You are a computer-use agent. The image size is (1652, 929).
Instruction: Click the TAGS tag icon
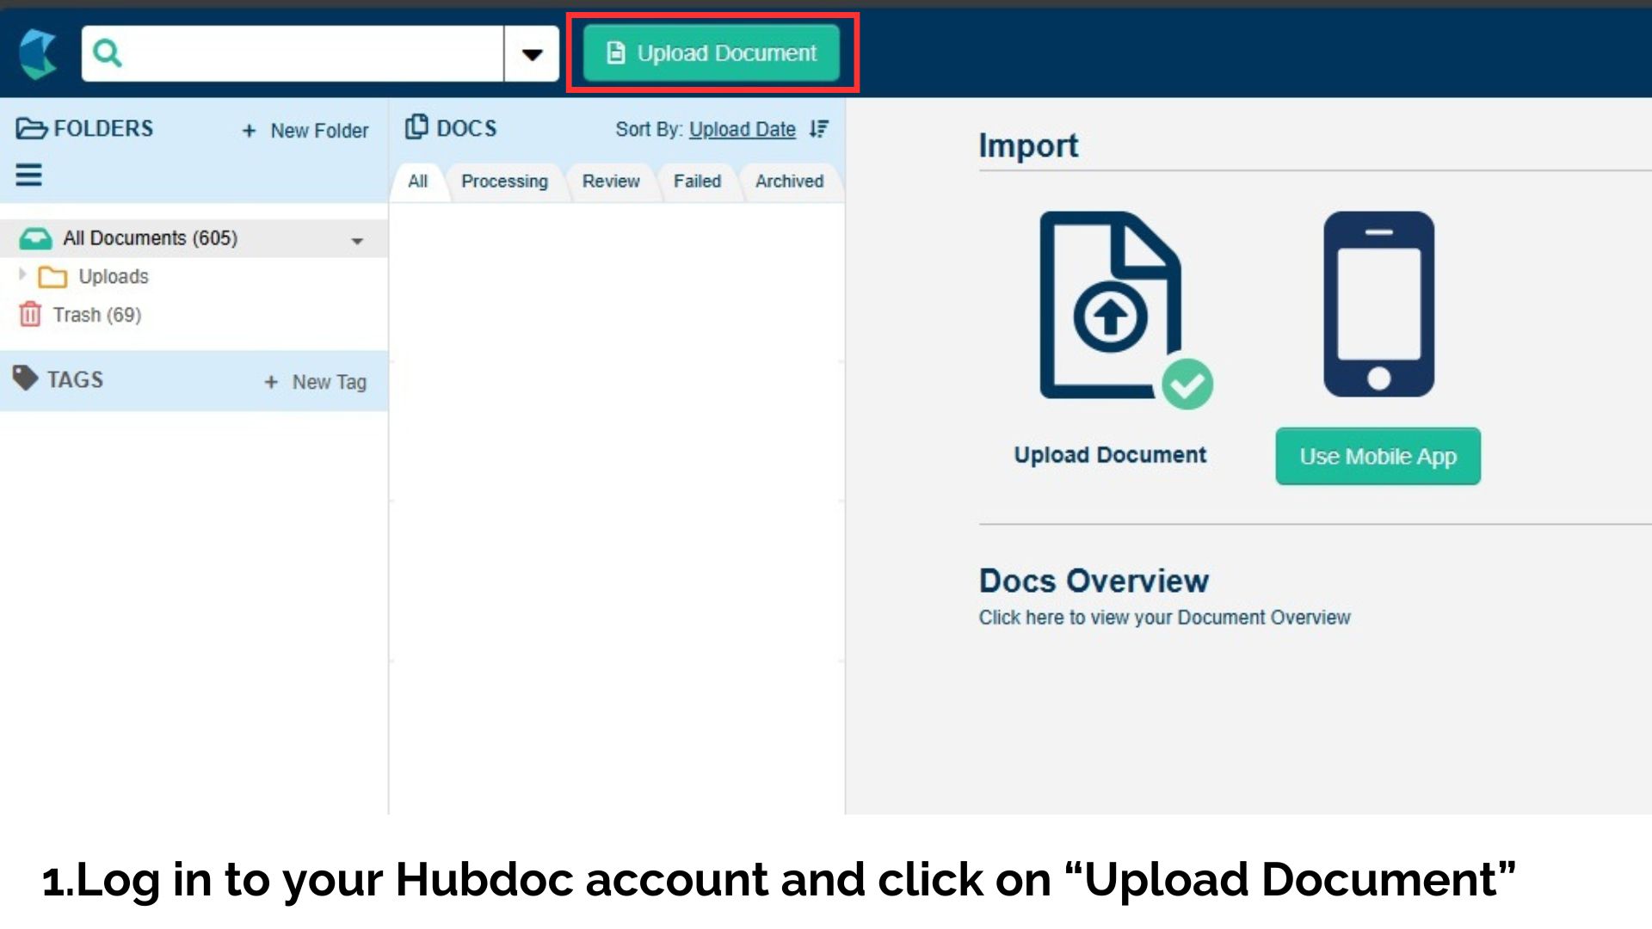[x=25, y=378]
